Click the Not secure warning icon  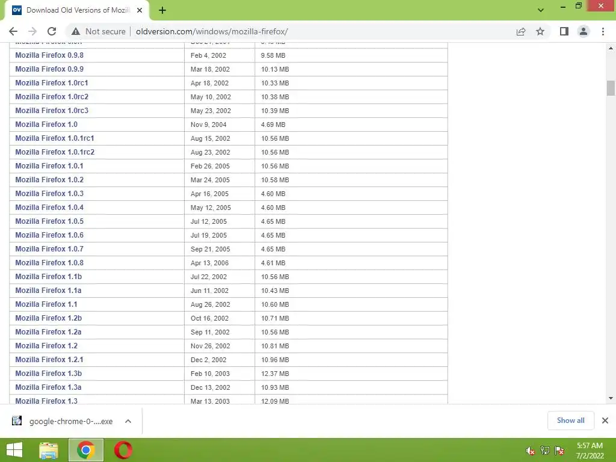76,31
